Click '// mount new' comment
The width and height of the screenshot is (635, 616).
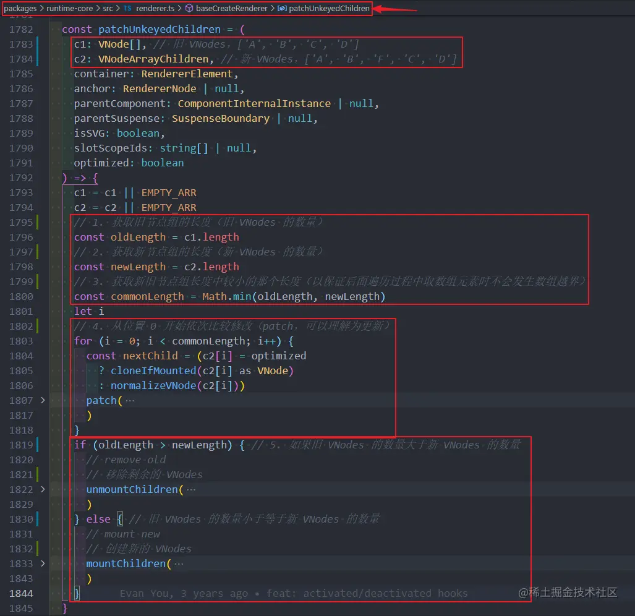(122, 534)
